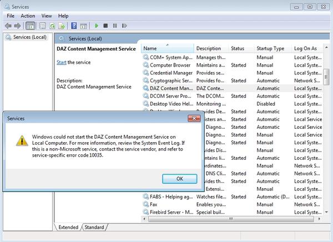The height and width of the screenshot is (242, 333).
Task: Click the yellow warning icon in dialog
Action: click(22, 140)
